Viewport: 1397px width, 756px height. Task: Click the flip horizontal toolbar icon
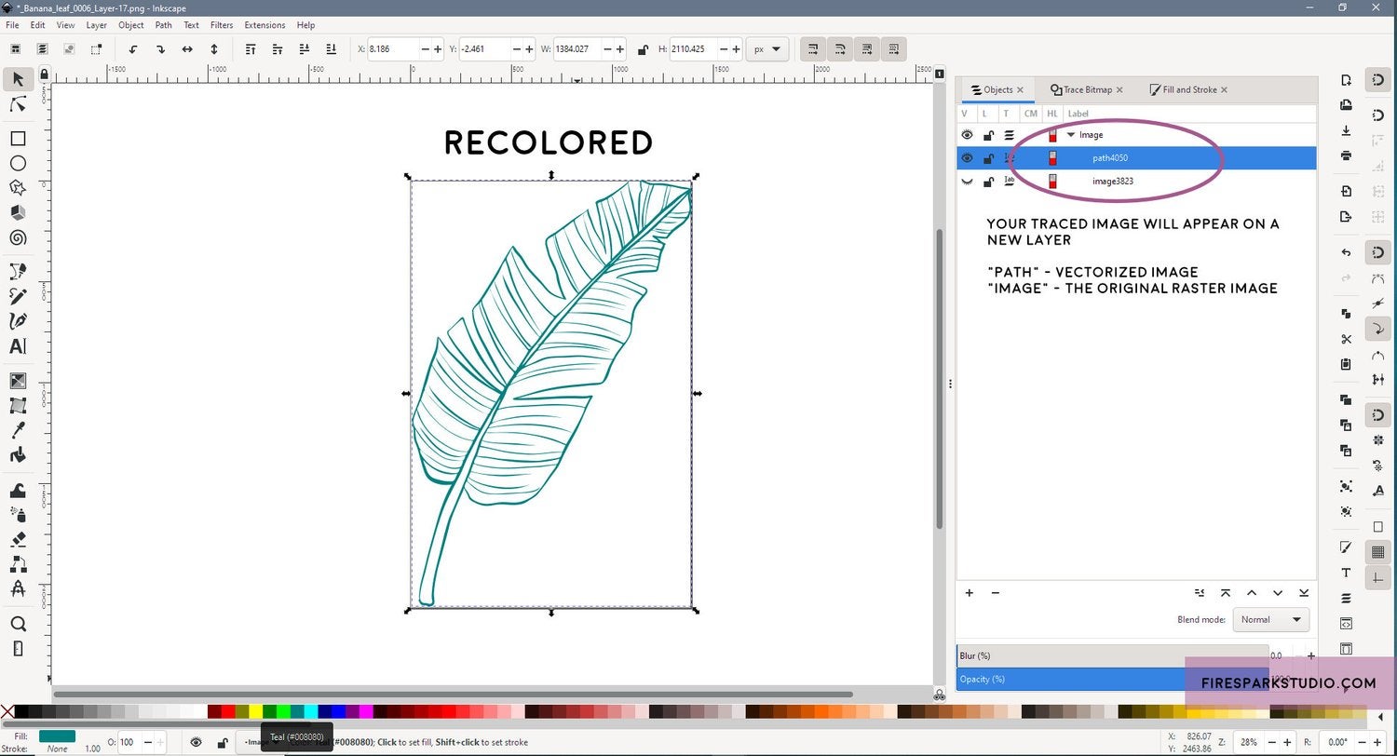187,49
